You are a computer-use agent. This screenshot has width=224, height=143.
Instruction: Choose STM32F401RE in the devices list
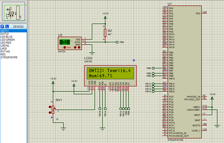coord(9,57)
